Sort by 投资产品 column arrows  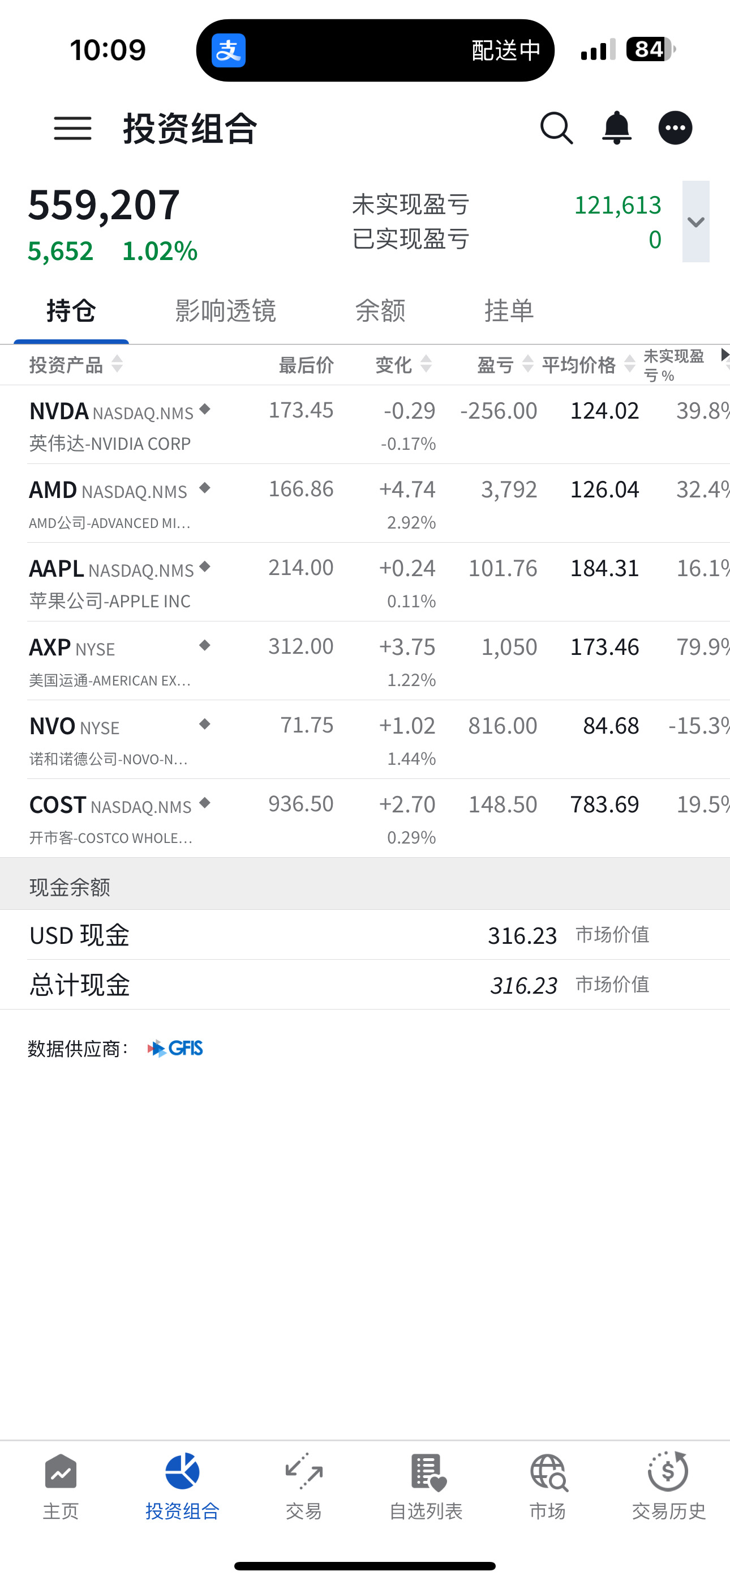click(x=117, y=364)
